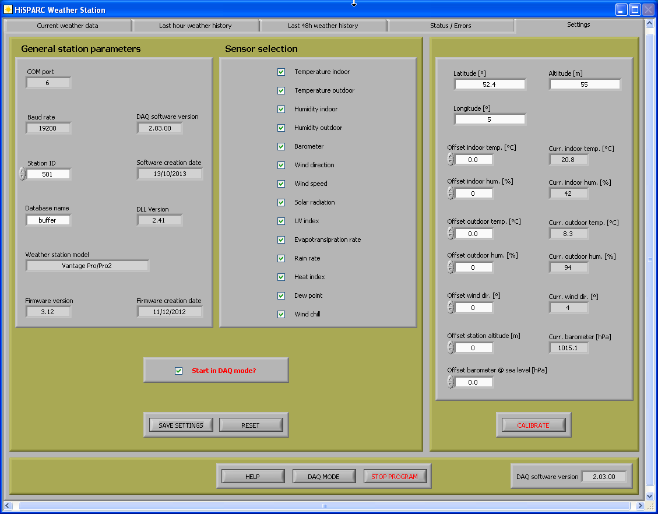Open the Status / Errors tab
This screenshot has width=658, height=514.
pyautogui.click(x=451, y=26)
